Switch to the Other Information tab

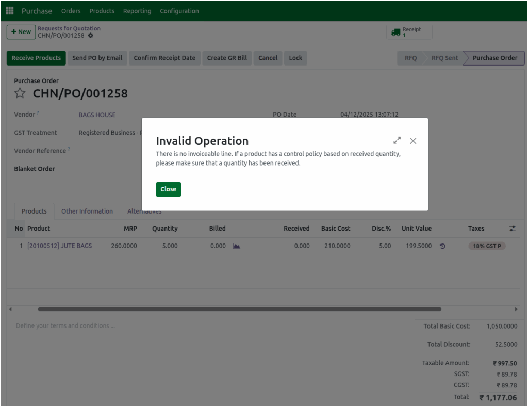click(x=87, y=211)
